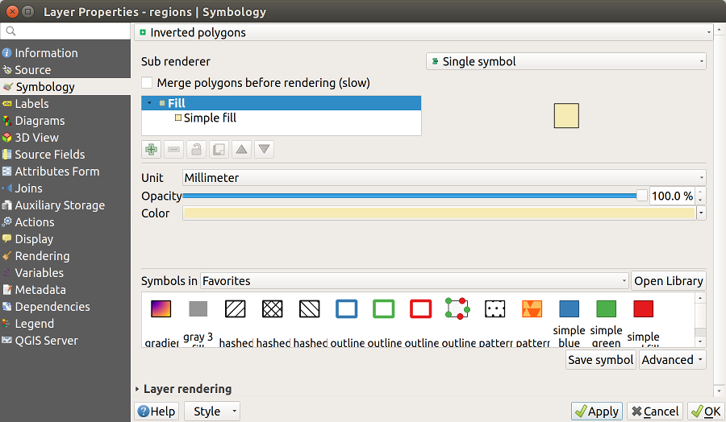Open the Unit Millimeter dropdown
726x422 pixels.
[x=444, y=177]
